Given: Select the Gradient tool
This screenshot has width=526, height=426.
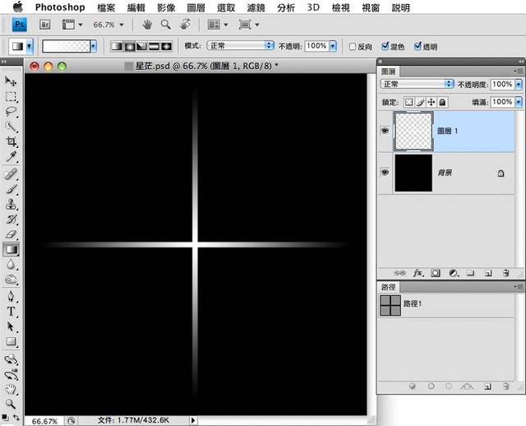Looking at the screenshot, I should [x=11, y=249].
